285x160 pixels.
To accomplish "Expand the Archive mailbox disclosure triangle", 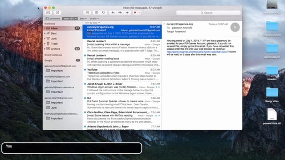I will click(x=45, y=49).
